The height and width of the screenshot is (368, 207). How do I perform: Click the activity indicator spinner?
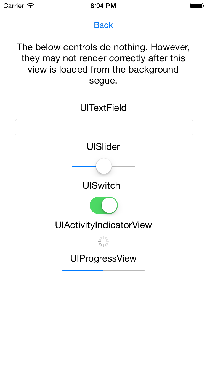pyautogui.click(x=104, y=242)
